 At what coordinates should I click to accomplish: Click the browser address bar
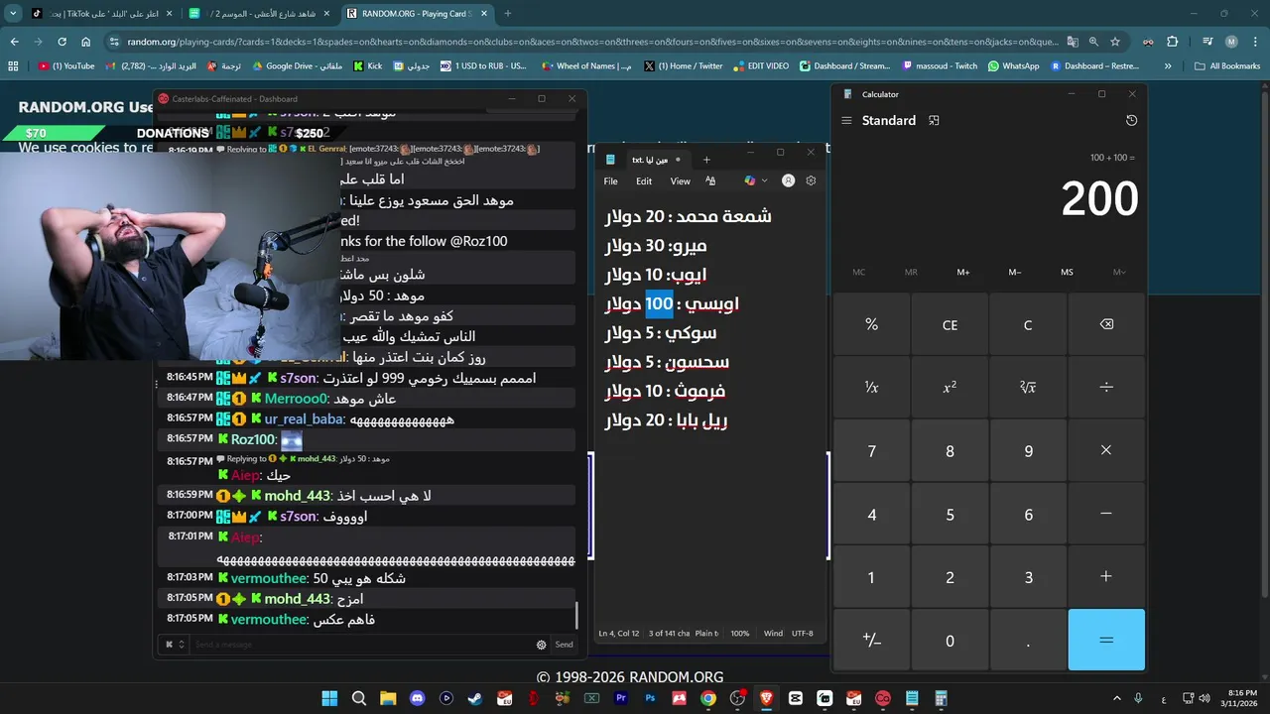click(592, 42)
